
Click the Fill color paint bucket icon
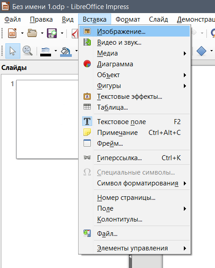[66, 52]
